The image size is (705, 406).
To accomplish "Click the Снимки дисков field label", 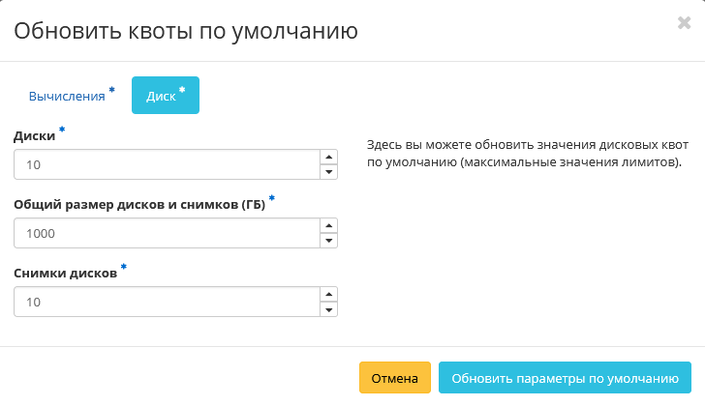I will [x=65, y=274].
